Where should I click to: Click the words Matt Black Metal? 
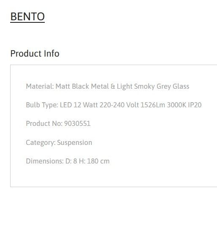(x=82, y=86)
